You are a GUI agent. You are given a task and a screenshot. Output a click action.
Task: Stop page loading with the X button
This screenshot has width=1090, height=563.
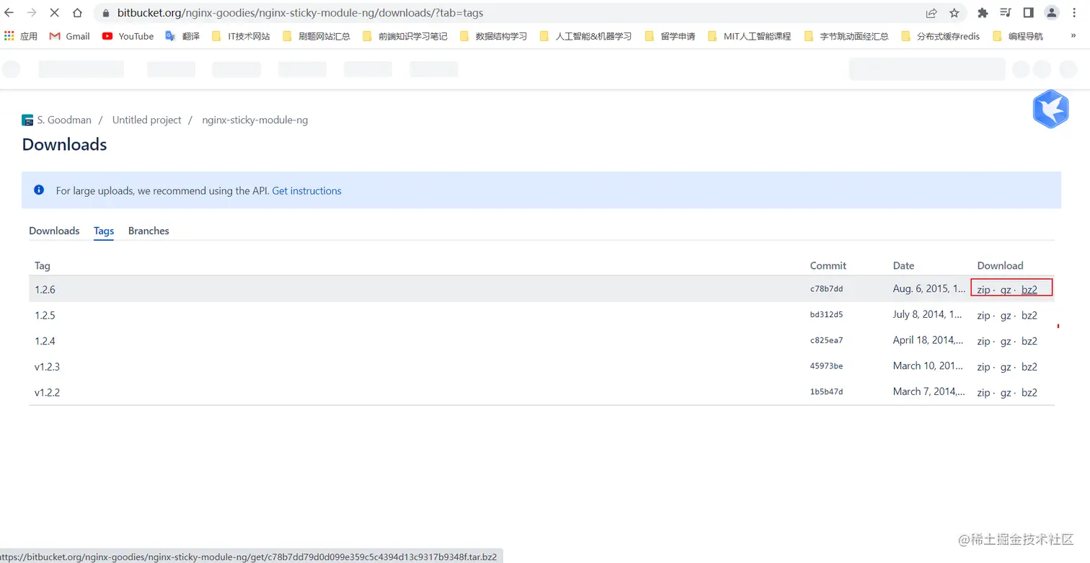point(55,13)
